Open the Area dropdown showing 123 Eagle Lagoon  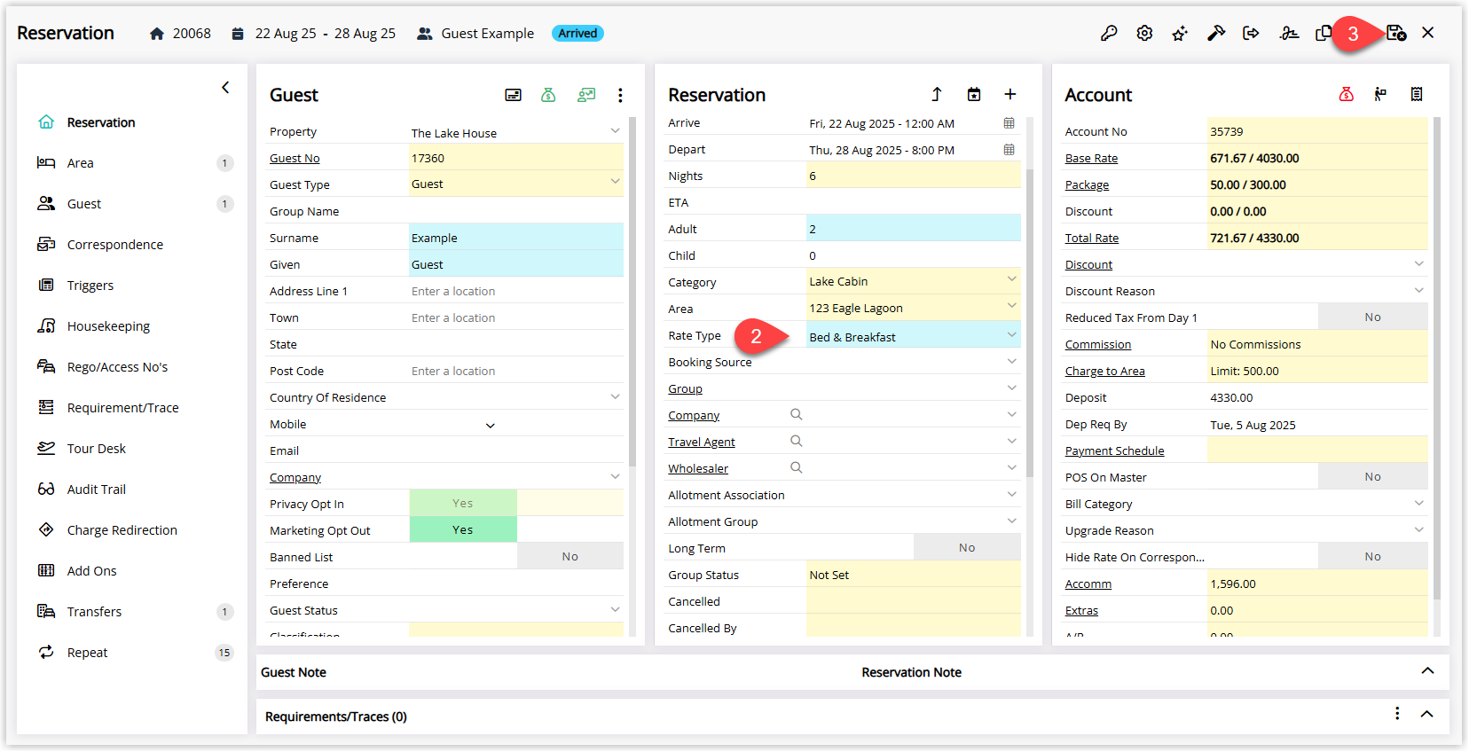tap(1011, 306)
